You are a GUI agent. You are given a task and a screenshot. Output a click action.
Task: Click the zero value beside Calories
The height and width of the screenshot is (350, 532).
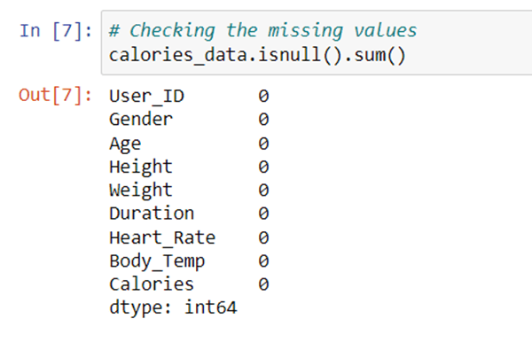click(263, 284)
